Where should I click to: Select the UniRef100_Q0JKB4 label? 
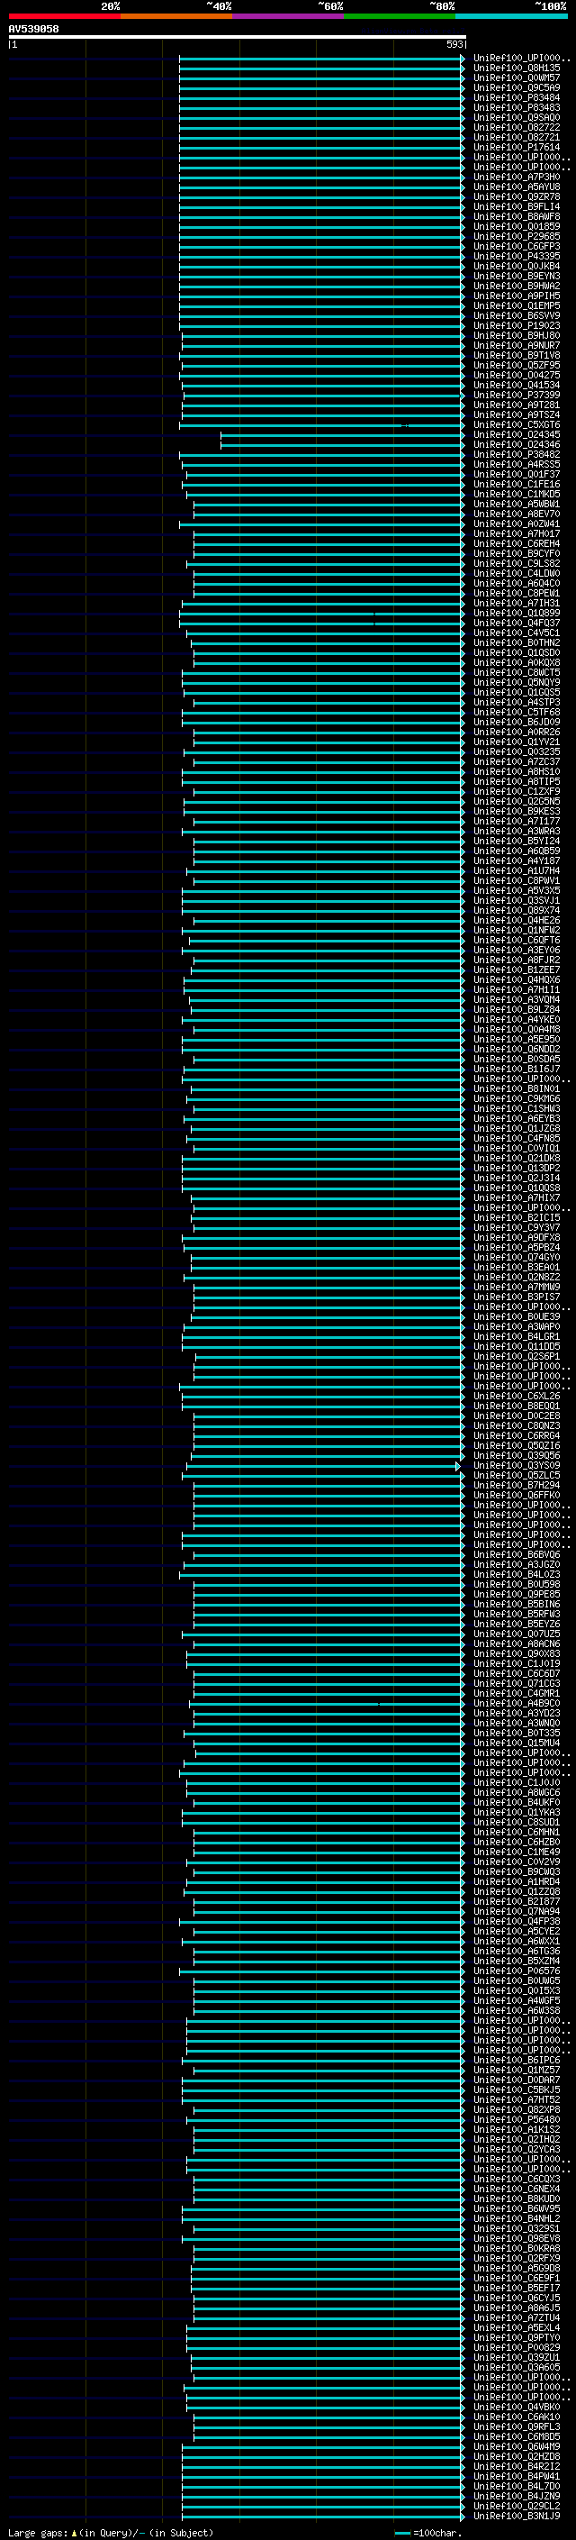tap(517, 266)
